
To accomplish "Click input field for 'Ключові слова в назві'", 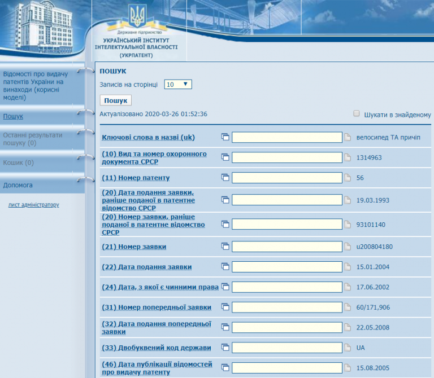I will (287, 138).
